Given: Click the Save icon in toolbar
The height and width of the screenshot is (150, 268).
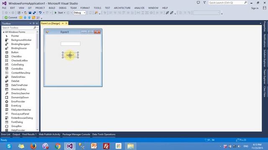Looking at the screenshot, I should coord(30,13).
